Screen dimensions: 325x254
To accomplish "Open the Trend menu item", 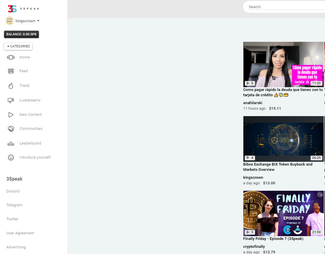I will click(24, 85).
